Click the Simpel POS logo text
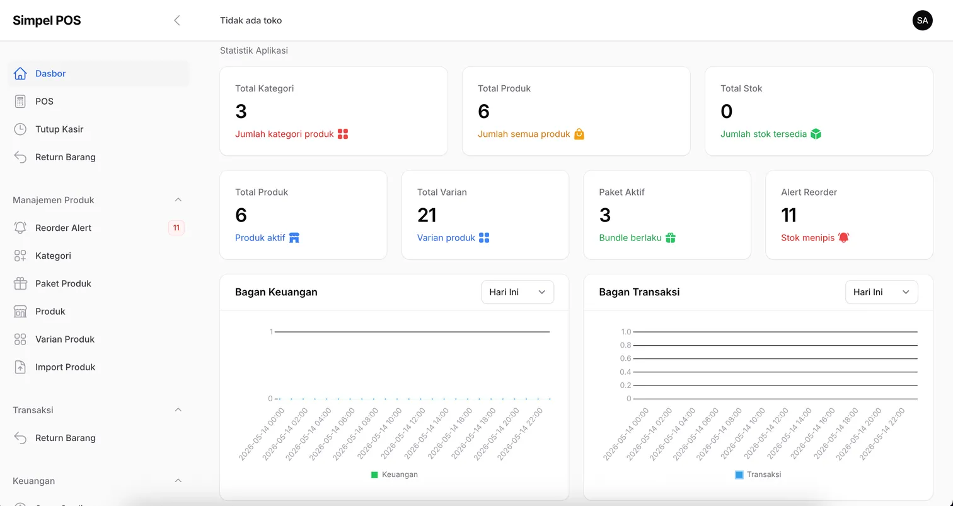 [47, 20]
